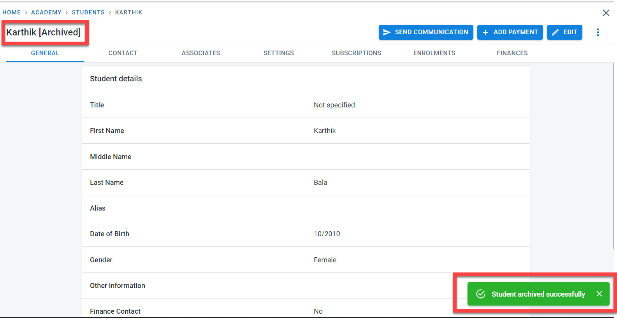The image size is (617, 318).
Task: Click the 'Karthik [Archived]' page title
Action: click(44, 32)
